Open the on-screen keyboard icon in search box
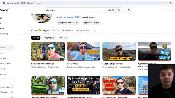 tap(109, 10)
